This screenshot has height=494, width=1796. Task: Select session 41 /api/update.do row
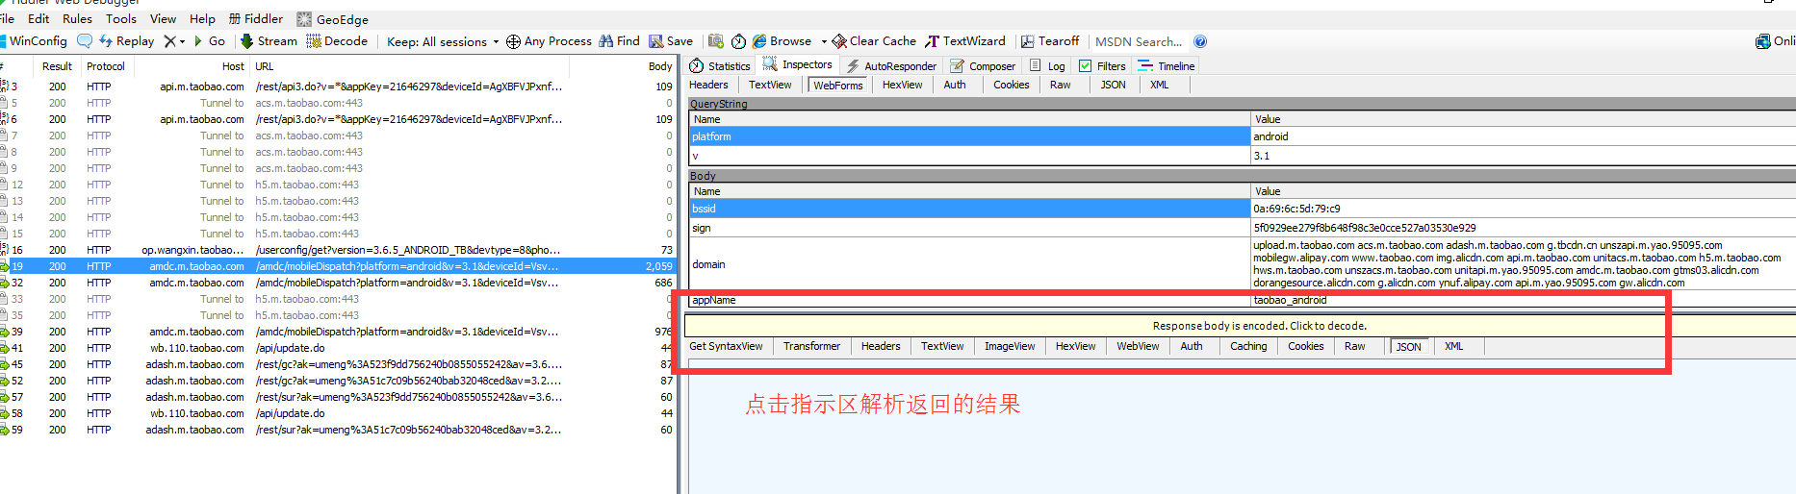[x=337, y=348]
